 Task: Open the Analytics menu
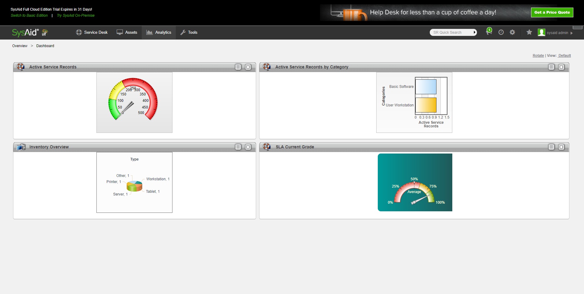point(159,33)
